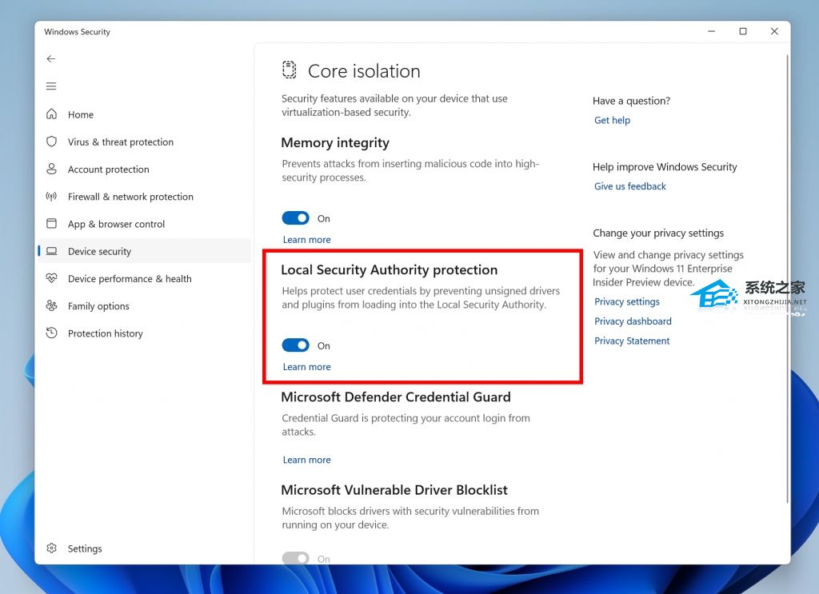The image size is (819, 594).
Task: Click the vertical scrollbar on the right
Action: 787,280
